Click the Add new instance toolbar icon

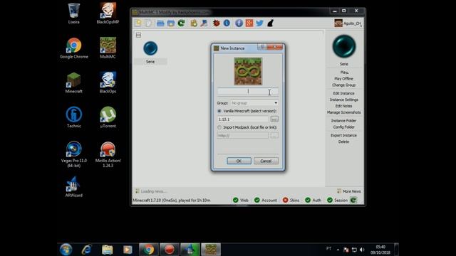(138, 23)
